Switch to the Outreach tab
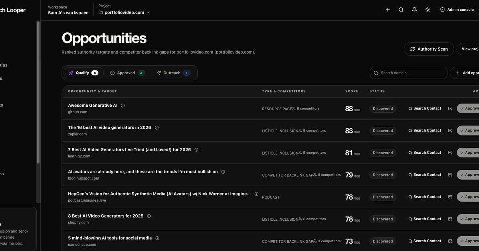 (x=173, y=73)
